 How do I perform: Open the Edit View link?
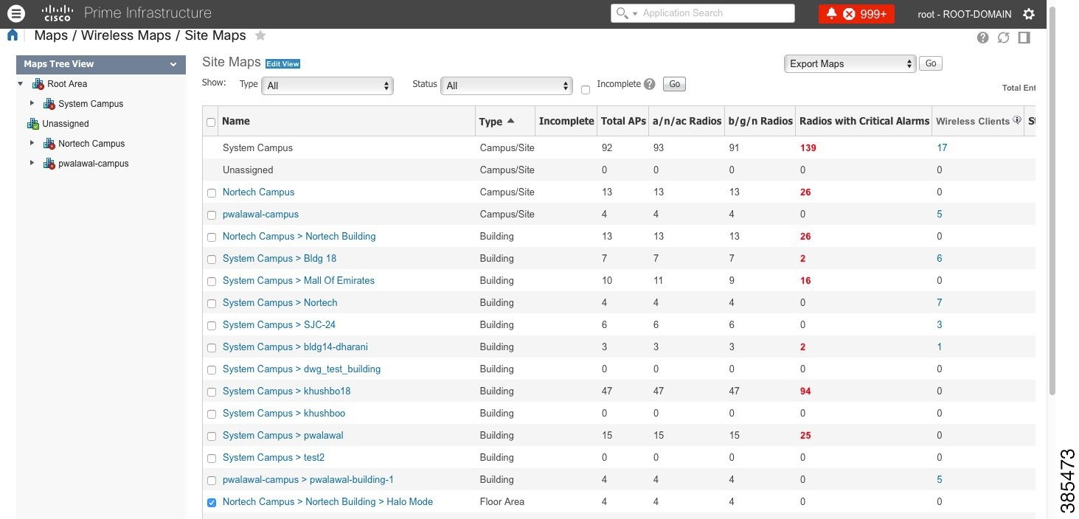pyautogui.click(x=282, y=63)
